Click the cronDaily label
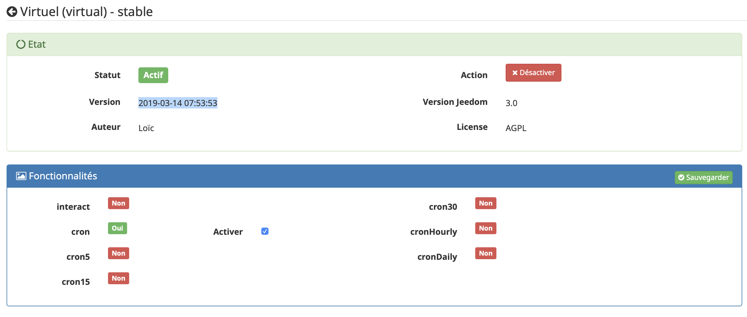Image resolution: width=747 pixels, height=317 pixels. click(437, 257)
